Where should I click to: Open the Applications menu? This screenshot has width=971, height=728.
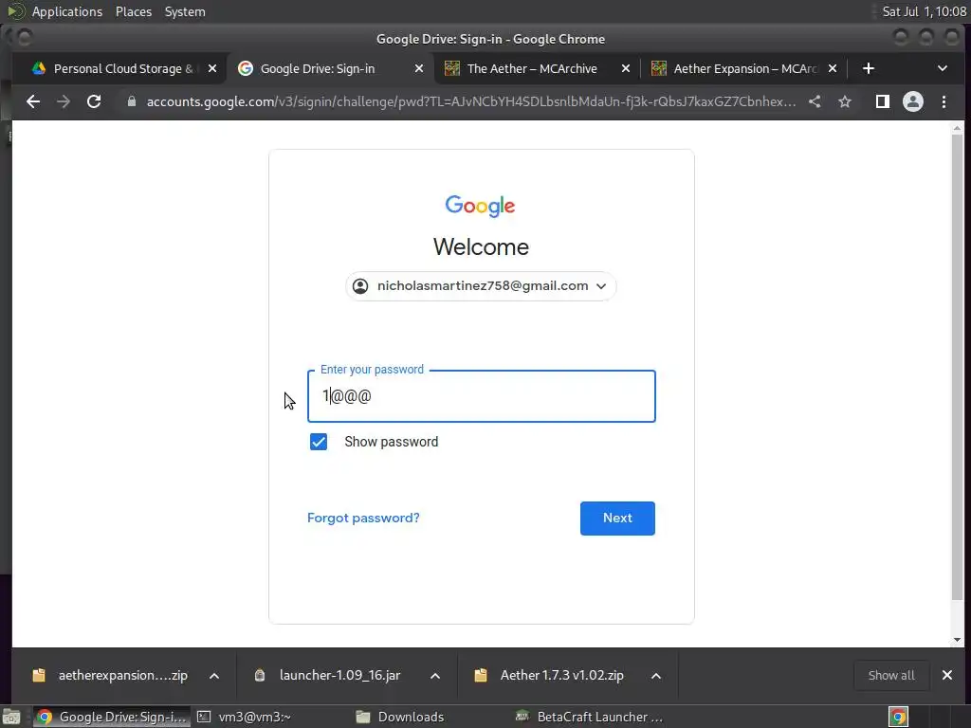67,11
